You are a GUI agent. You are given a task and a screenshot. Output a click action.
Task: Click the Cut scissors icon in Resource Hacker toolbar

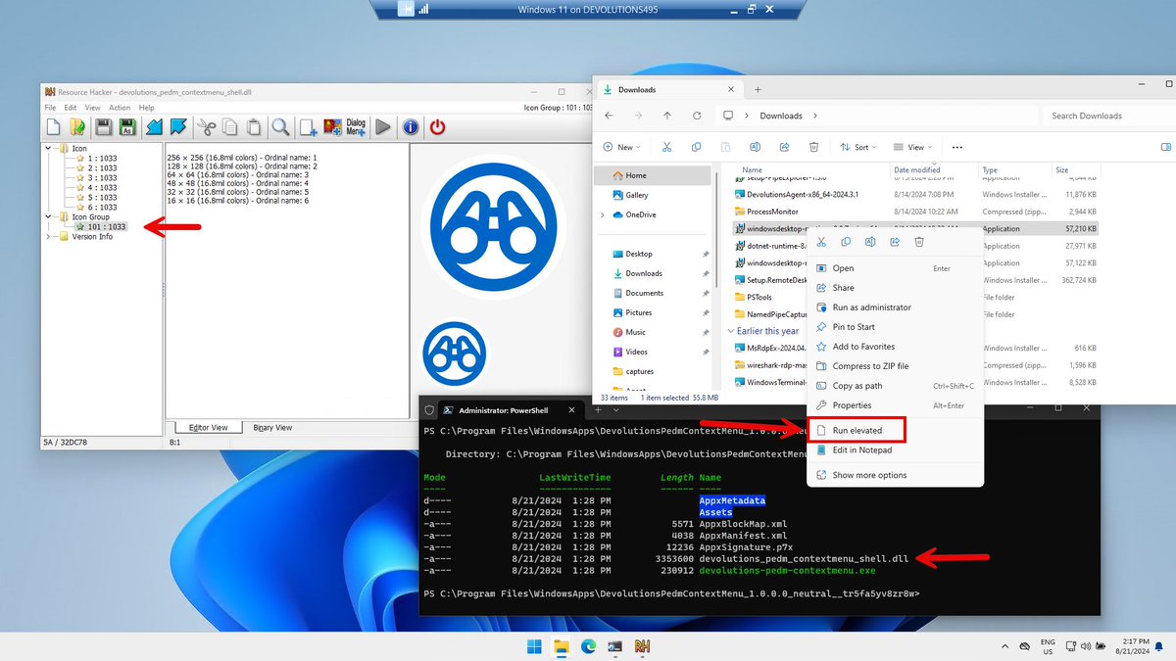[x=206, y=127]
